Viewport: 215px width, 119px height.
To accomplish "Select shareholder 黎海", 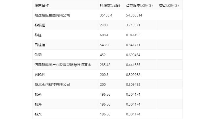I will coord(38,105).
